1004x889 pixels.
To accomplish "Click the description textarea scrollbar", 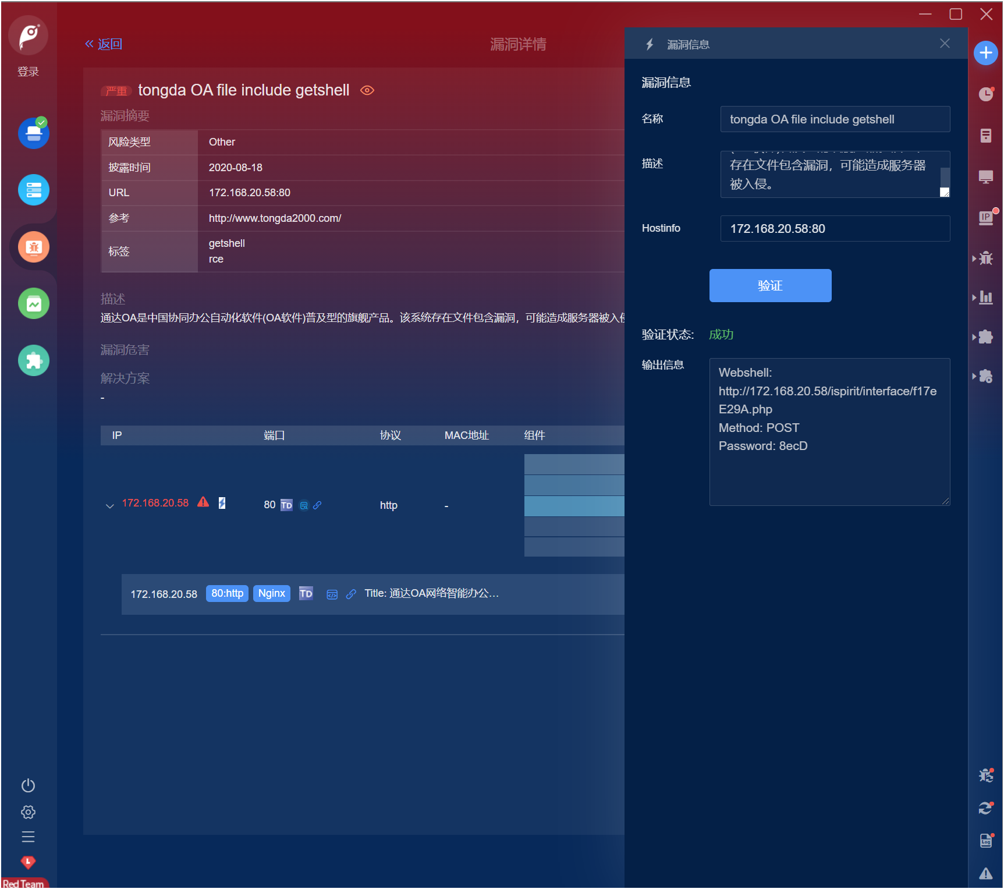I will click(x=945, y=178).
